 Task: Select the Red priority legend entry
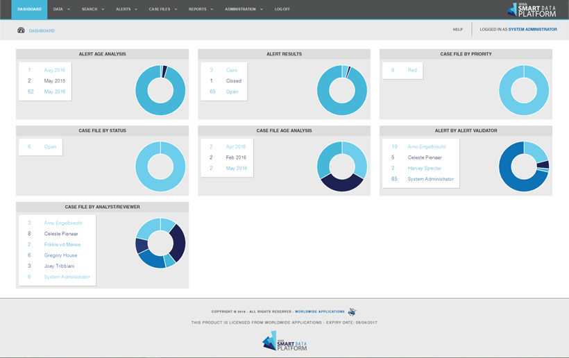click(412, 70)
